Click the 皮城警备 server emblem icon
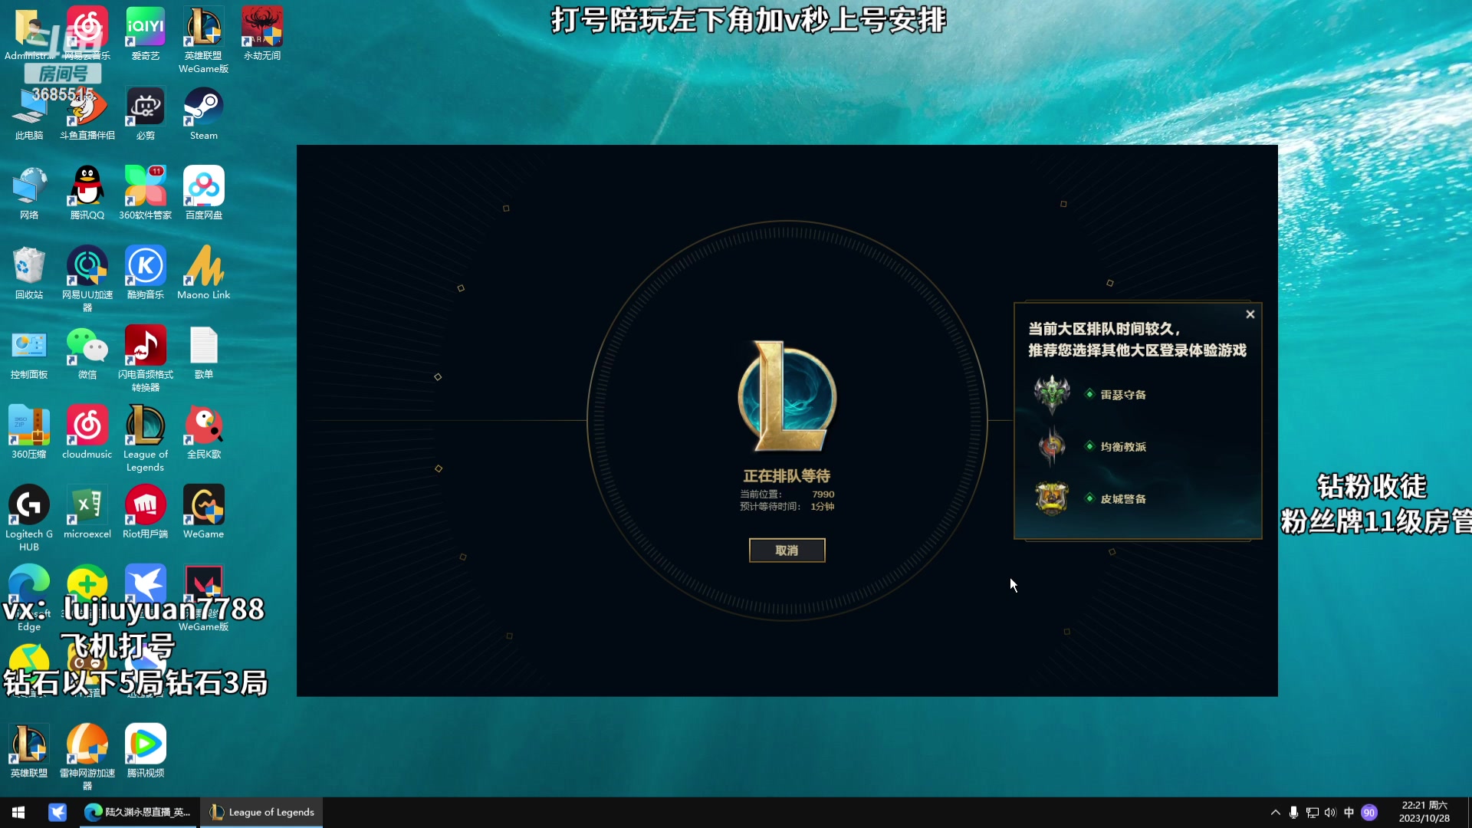The image size is (1472, 828). (1052, 498)
